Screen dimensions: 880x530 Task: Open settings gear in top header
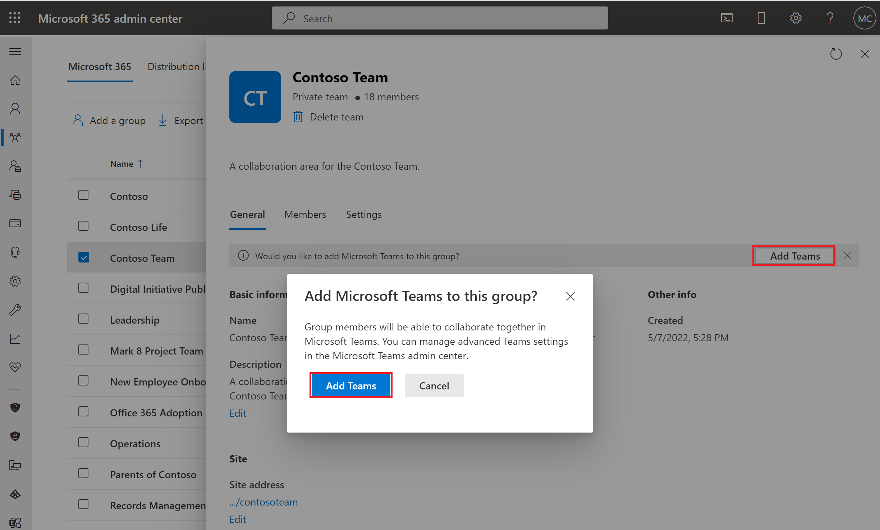pyautogui.click(x=796, y=18)
